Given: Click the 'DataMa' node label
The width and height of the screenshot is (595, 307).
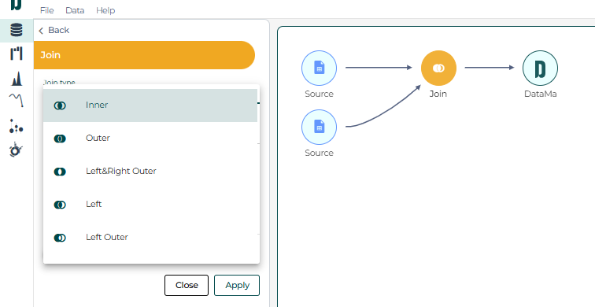Looking at the screenshot, I should (541, 94).
